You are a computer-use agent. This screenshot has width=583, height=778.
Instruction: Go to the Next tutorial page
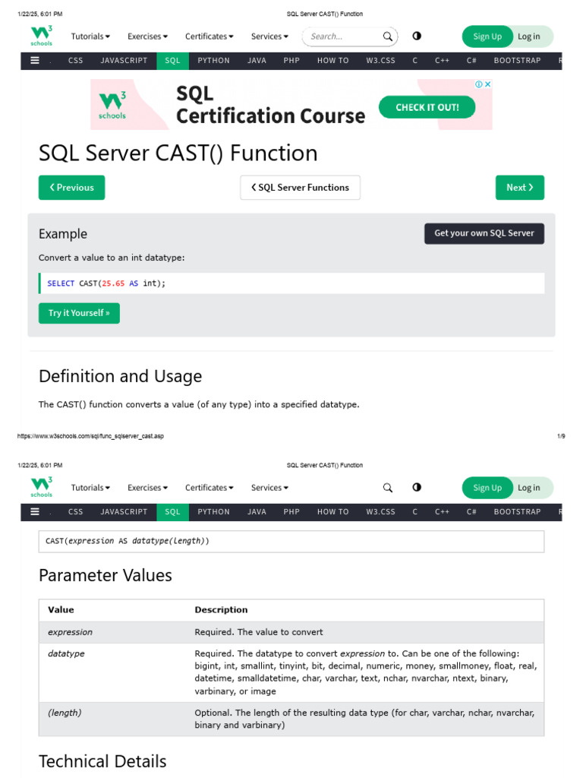[519, 188]
